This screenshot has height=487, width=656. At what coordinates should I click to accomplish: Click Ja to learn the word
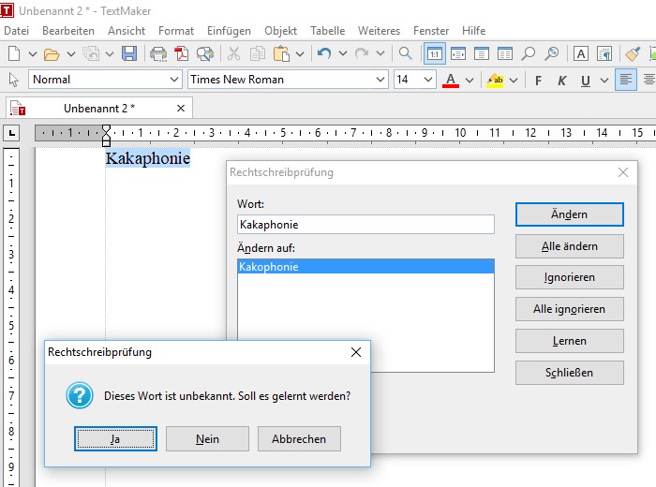click(x=115, y=438)
